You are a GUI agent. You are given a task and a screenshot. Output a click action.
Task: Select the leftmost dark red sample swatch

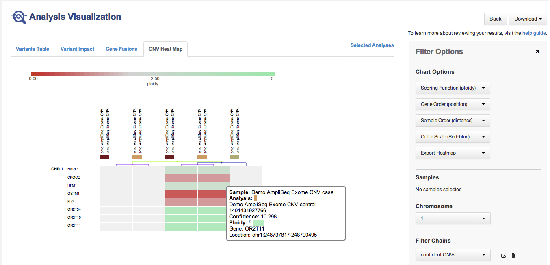pos(104,157)
